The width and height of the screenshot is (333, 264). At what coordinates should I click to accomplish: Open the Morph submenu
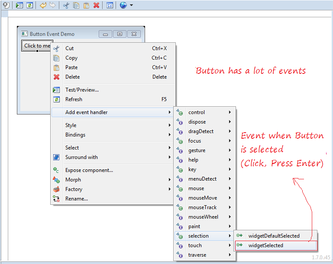[112, 180]
